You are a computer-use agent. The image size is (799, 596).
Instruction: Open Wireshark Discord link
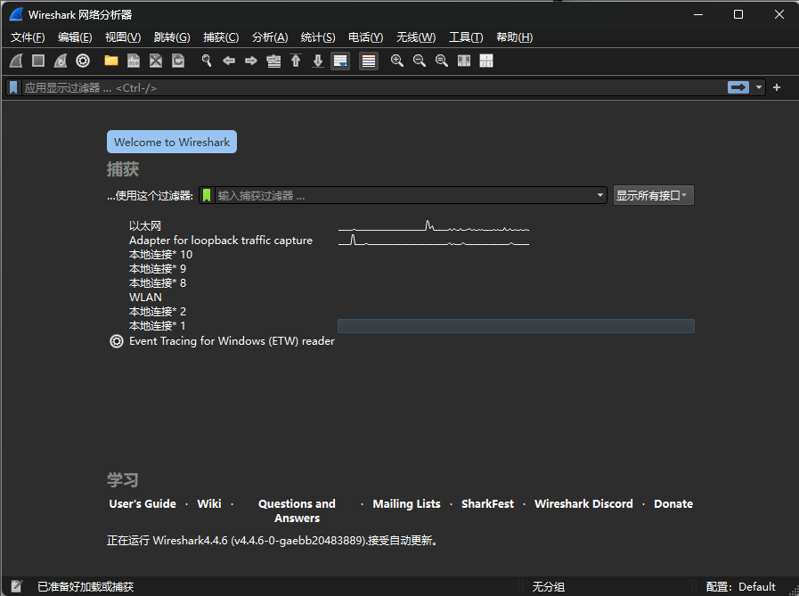[583, 503]
